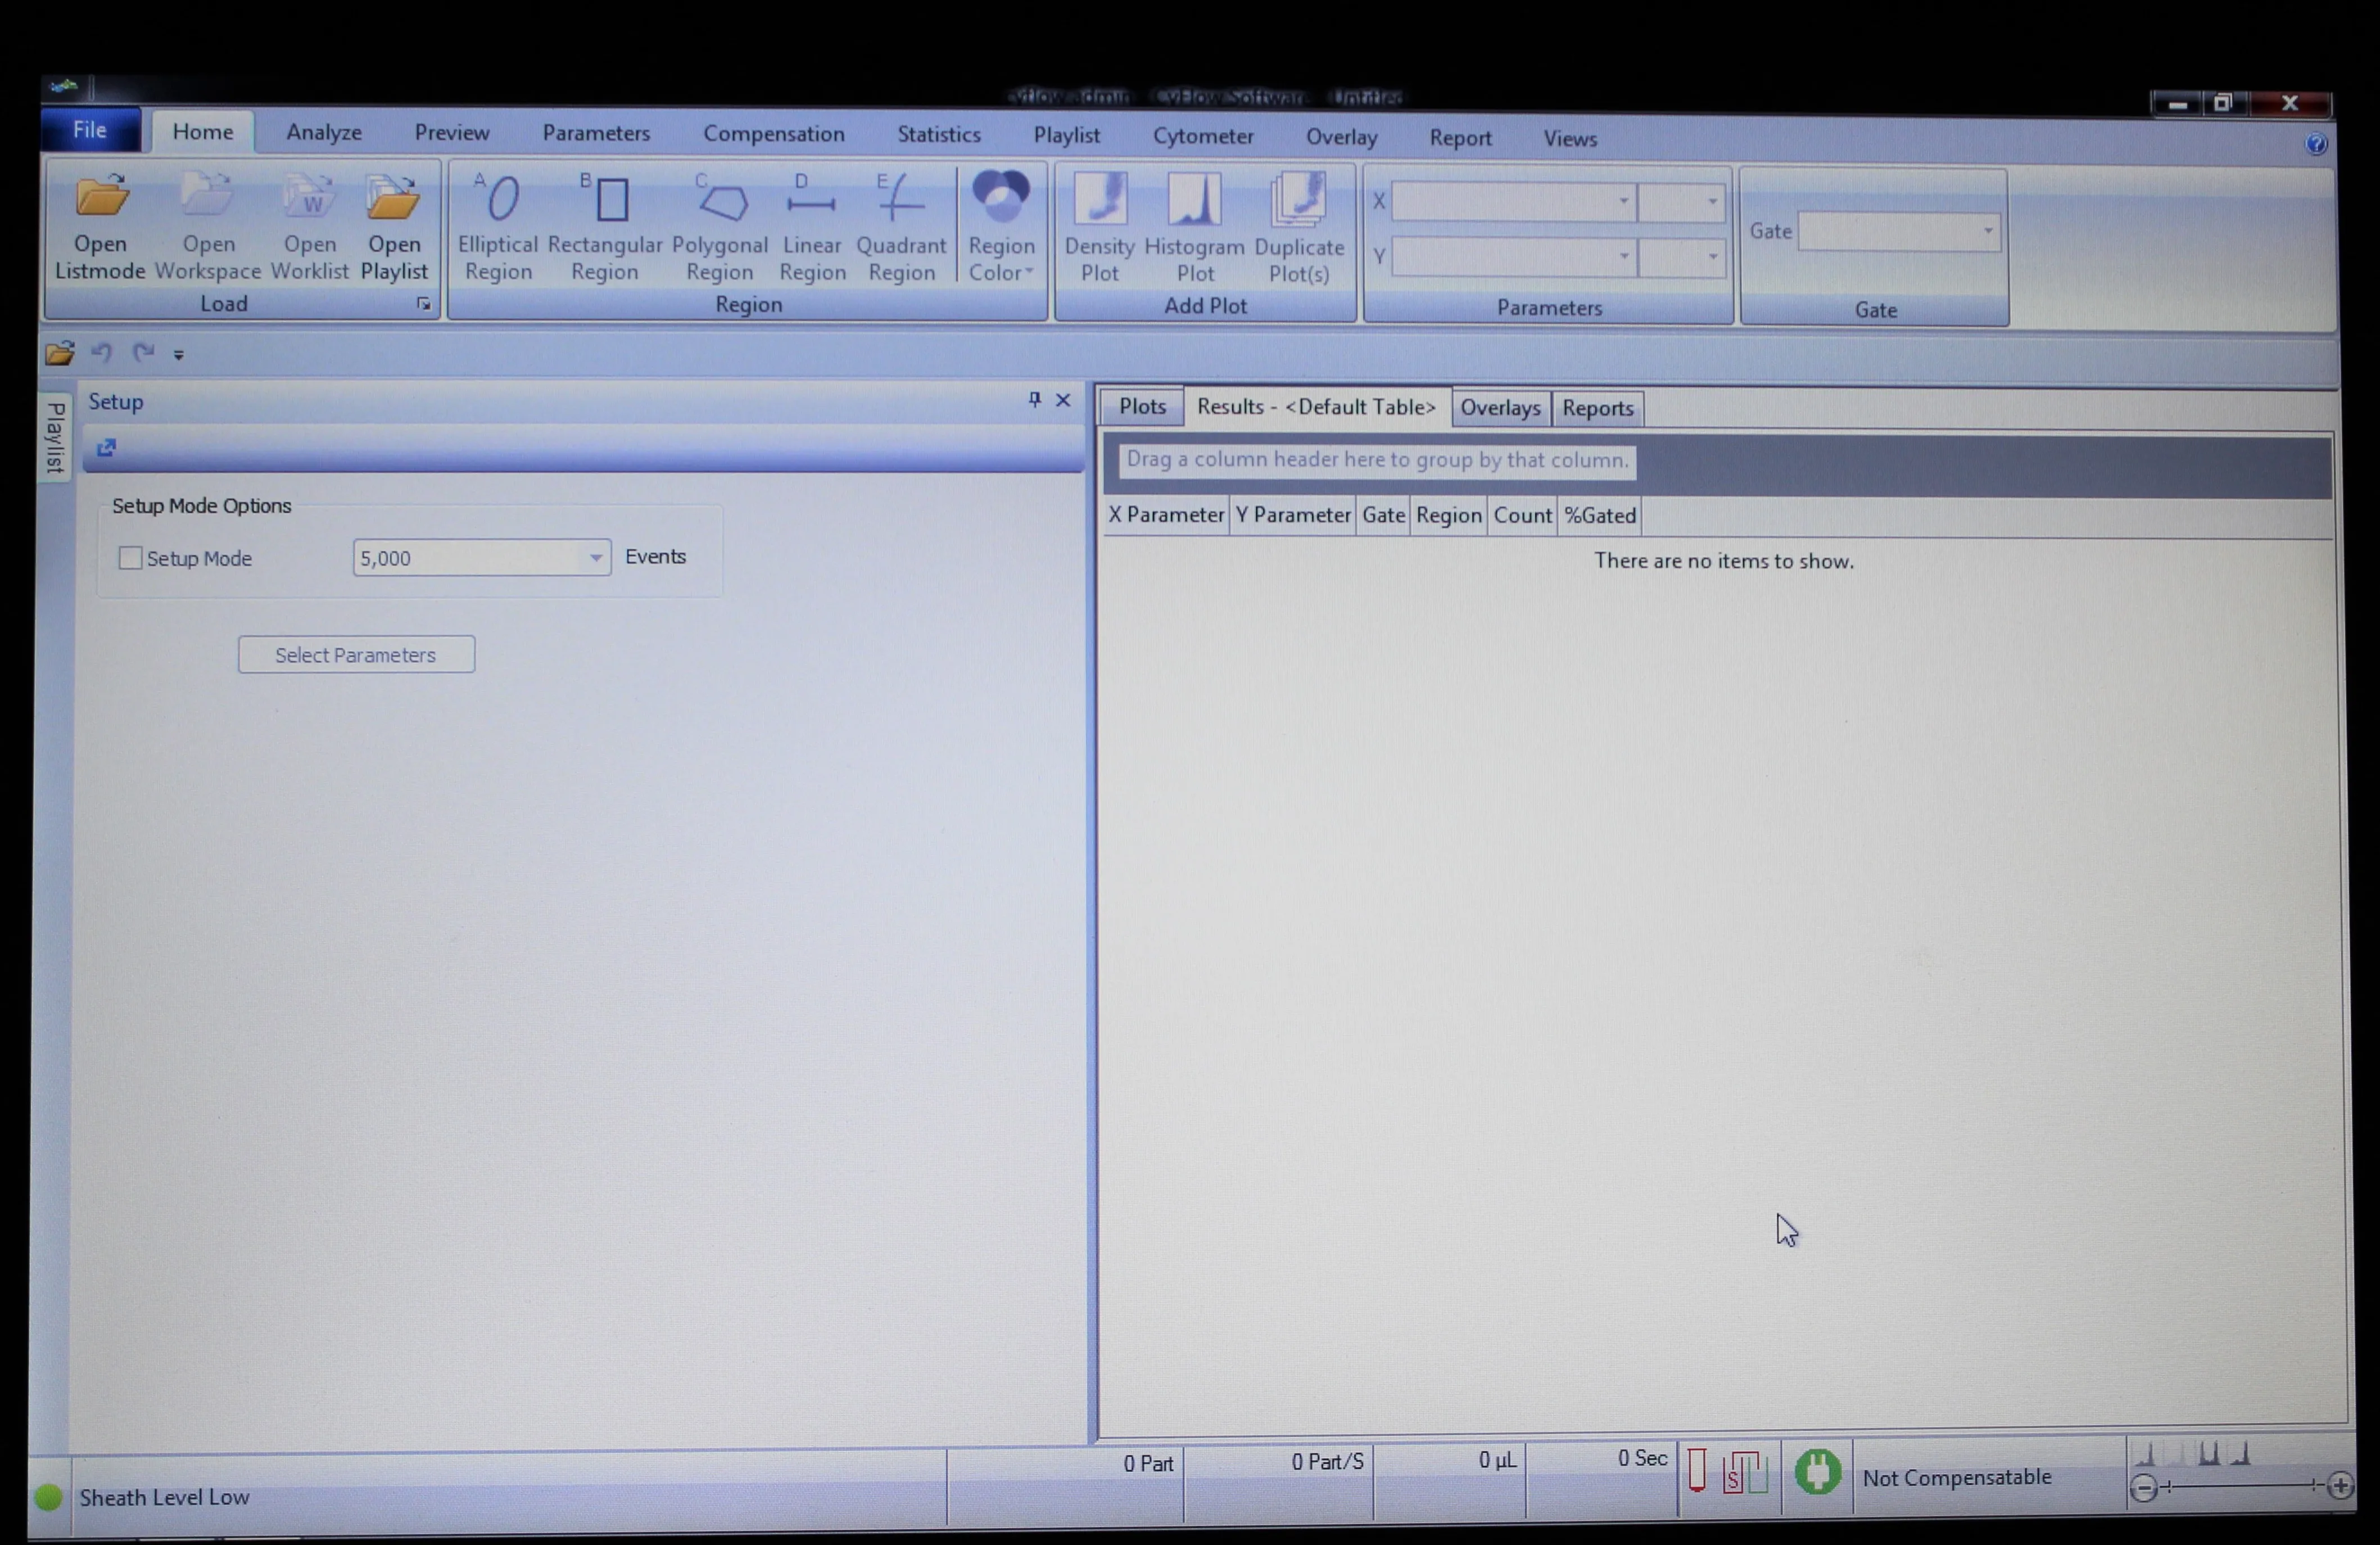Pin the Setup panel
This screenshot has width=2380, height=1545.
[1034, 400]
